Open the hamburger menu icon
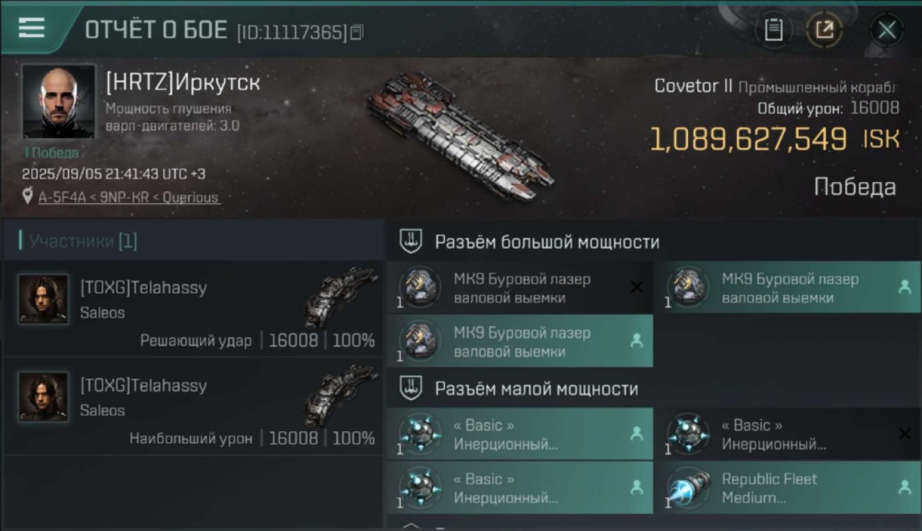This screenshot has height=531, width=922. (31, 28)
